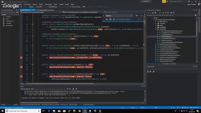This screenshot has width=201, height=113.
Task: Toggle breakpoint on GetOrCreate scriptPath line
Action: 21,57
